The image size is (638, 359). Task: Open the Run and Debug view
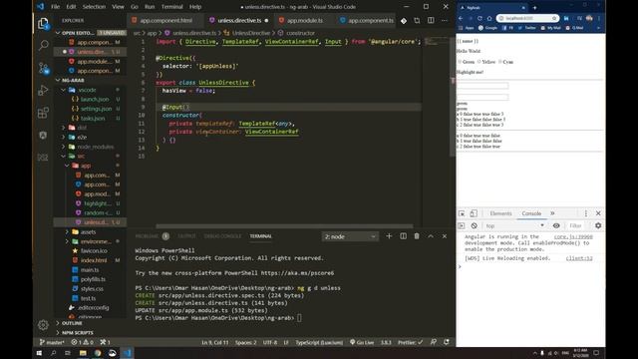tap(43, 90)
